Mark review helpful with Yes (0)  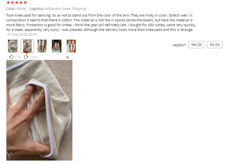196,45
